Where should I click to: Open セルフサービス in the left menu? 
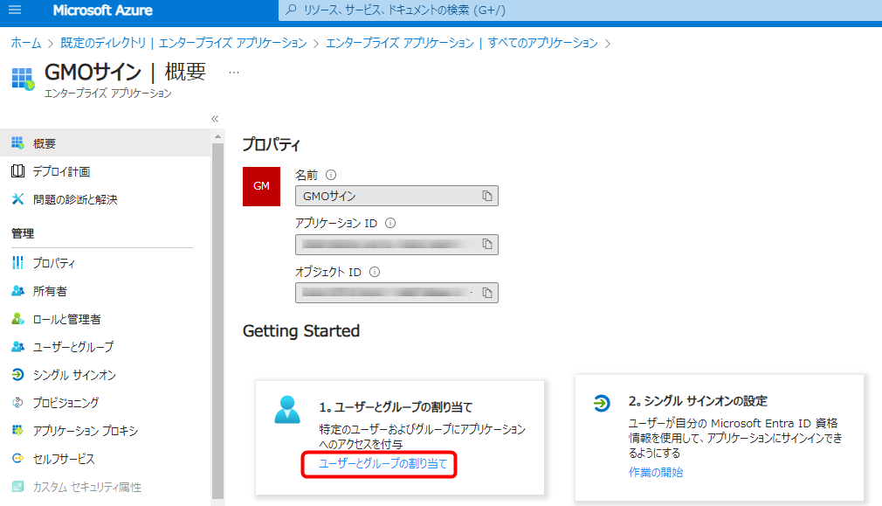click(105, 459)
